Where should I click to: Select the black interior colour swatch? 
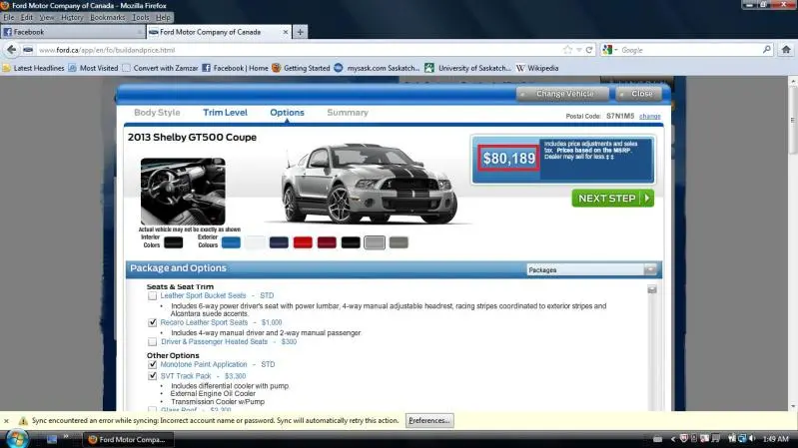pyautogui.click(x=173, y=242)
